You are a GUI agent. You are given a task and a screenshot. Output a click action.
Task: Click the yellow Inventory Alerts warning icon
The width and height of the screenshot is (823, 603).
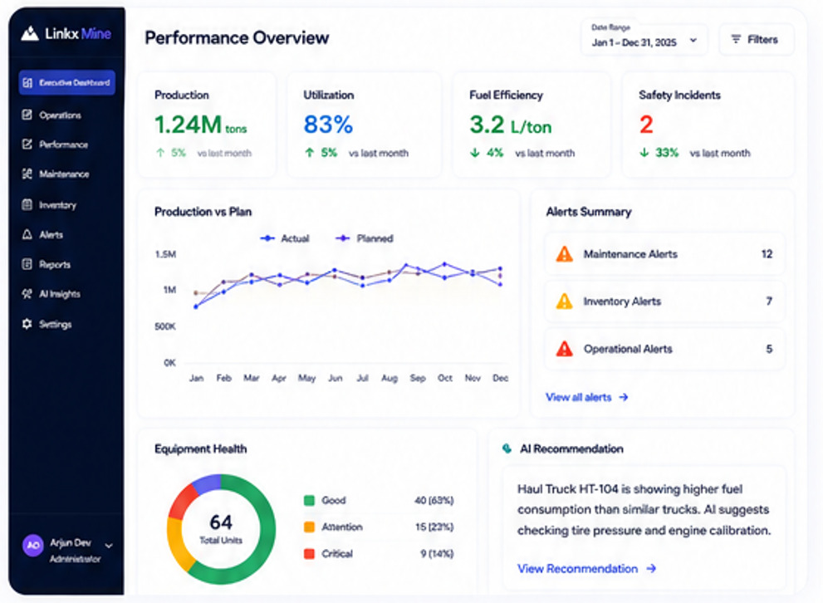(564, 301)
